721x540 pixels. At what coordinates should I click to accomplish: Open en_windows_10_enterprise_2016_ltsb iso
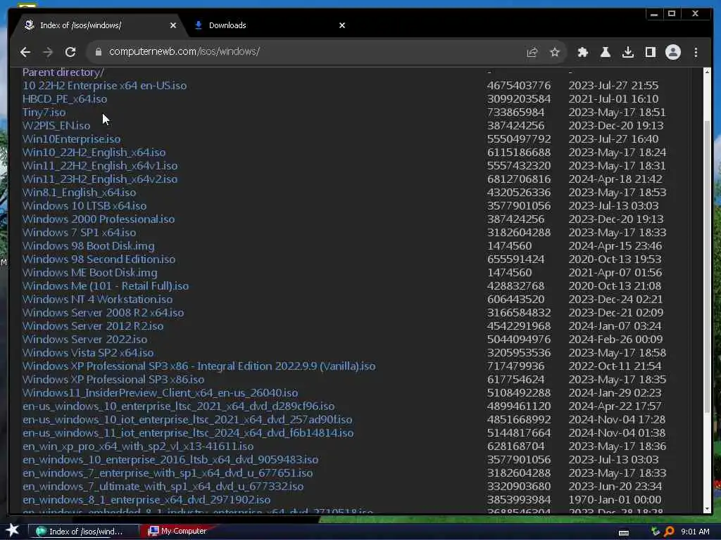pos(170,458)
